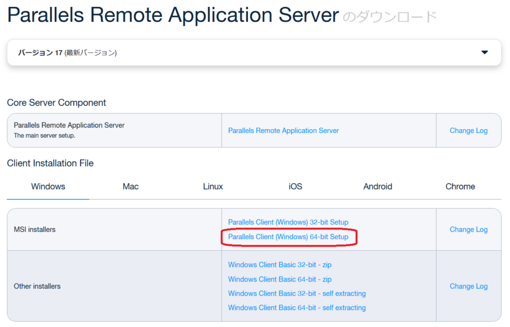Image resolution: width=510 pixels, height=327 pixels.
Task: Click the version dropdown arrow
Action: tap(485, 52)
